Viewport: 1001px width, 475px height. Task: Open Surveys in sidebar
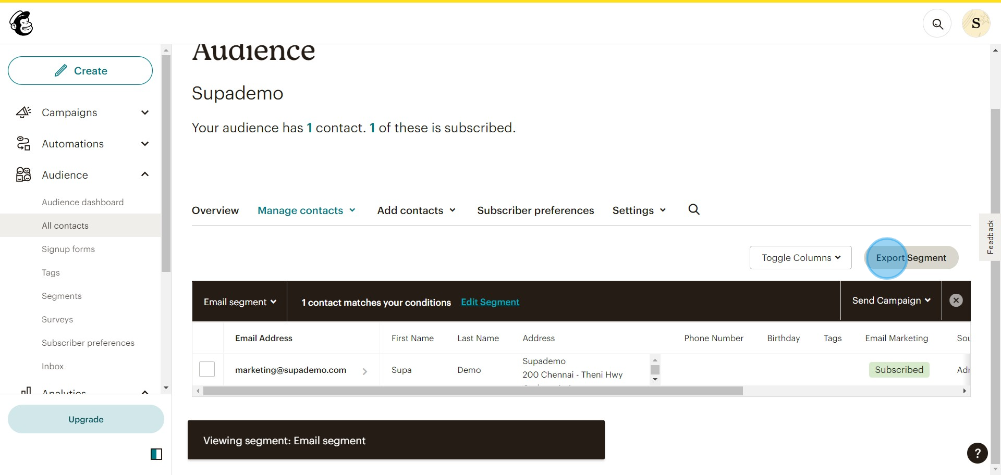coord(57,319)
